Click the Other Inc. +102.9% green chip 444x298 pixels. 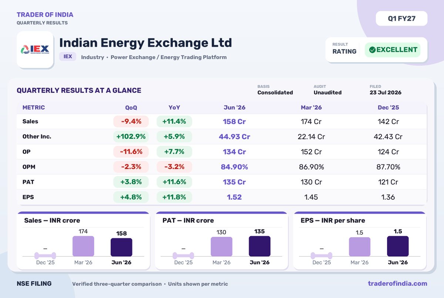(131, 137)
